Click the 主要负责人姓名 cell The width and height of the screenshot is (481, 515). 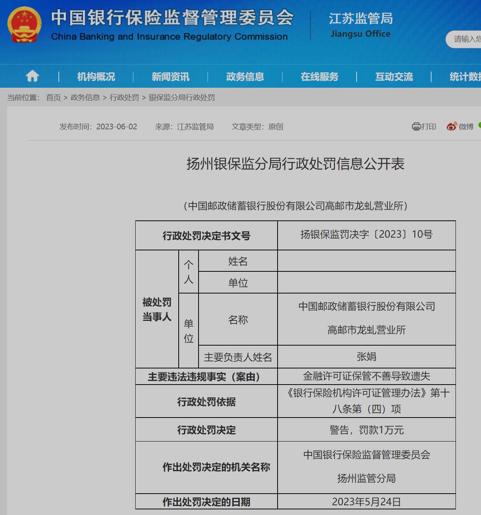click(x=238, y=357)
